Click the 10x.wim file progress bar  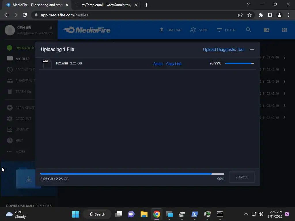(239, 63)
